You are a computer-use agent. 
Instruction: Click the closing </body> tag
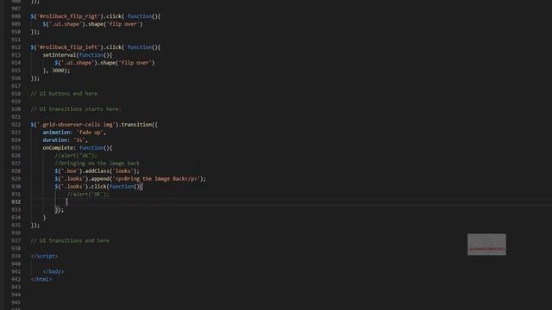coord(53,271)
